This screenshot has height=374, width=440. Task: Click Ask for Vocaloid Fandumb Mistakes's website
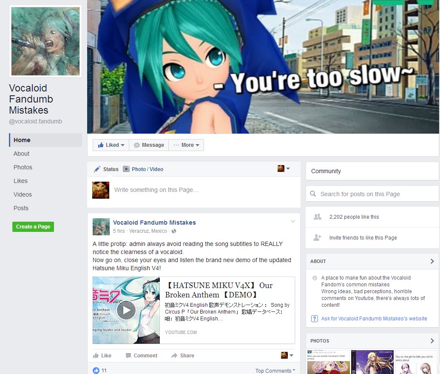(x=374, y=319)
